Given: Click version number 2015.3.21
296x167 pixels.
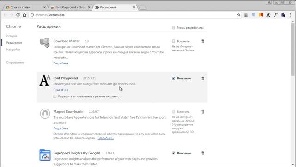Looking at the screenshot, I should (x=89, y=78).
